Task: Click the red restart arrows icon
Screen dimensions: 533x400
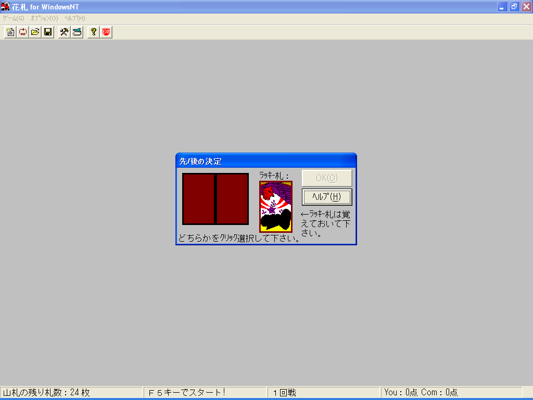Action: pos(23,32)
